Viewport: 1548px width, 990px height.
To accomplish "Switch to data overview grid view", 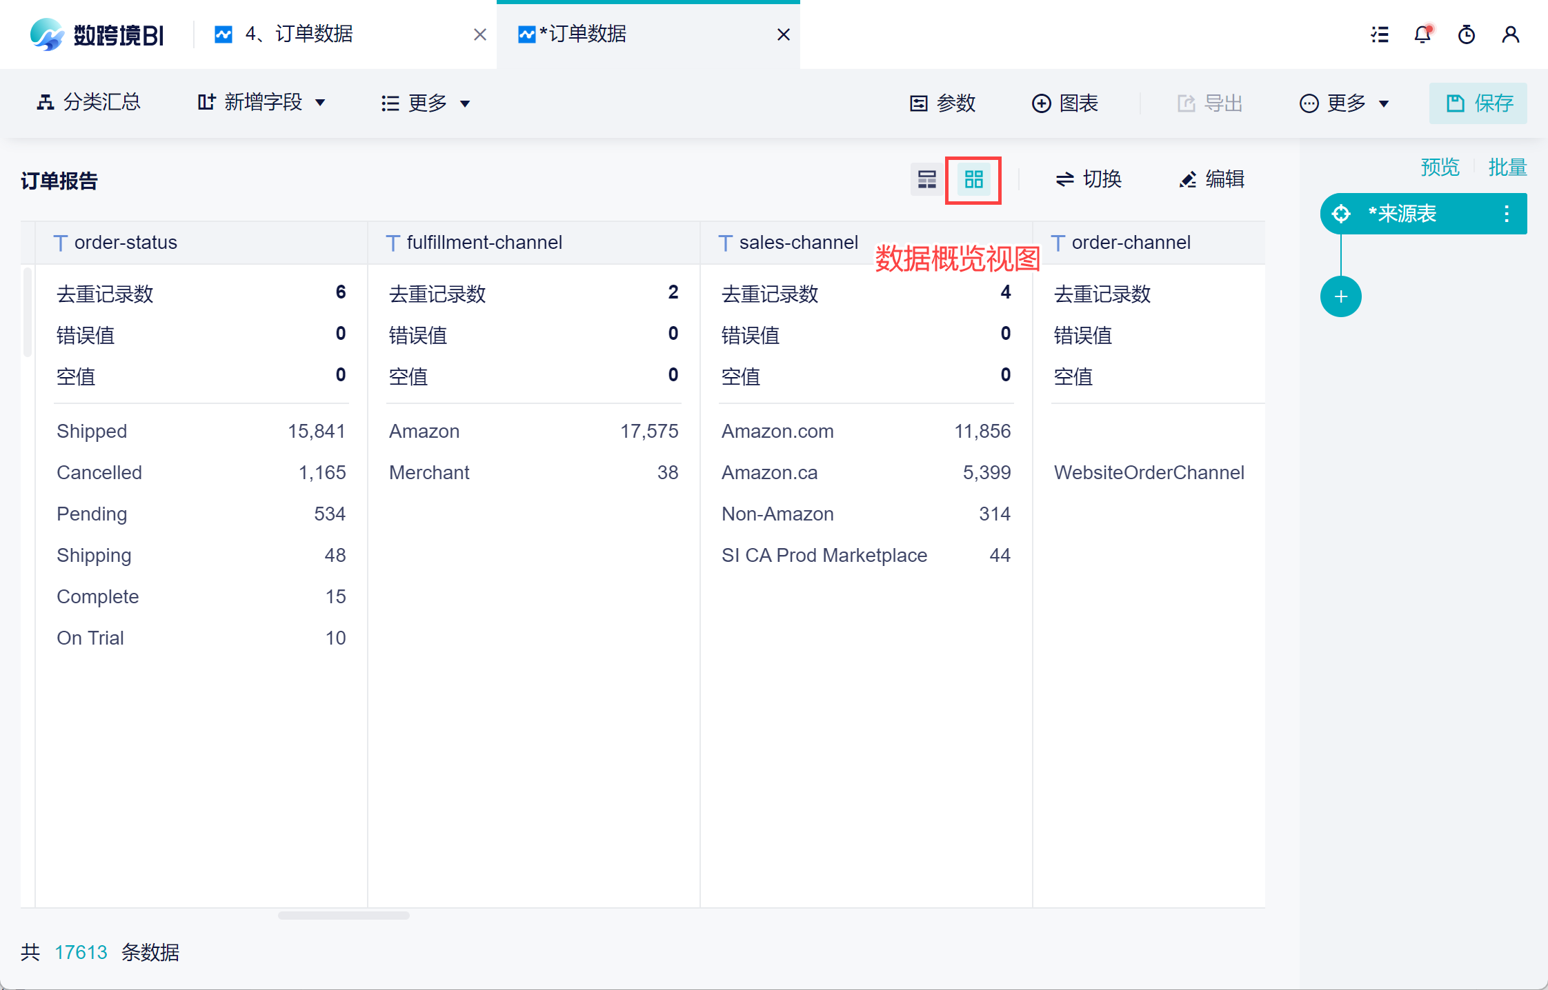I will coord(973,180).
